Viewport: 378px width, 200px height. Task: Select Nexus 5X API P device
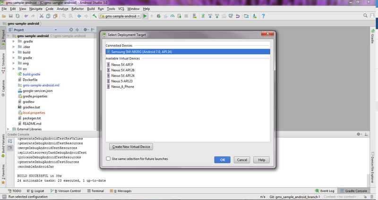(120, 65)
